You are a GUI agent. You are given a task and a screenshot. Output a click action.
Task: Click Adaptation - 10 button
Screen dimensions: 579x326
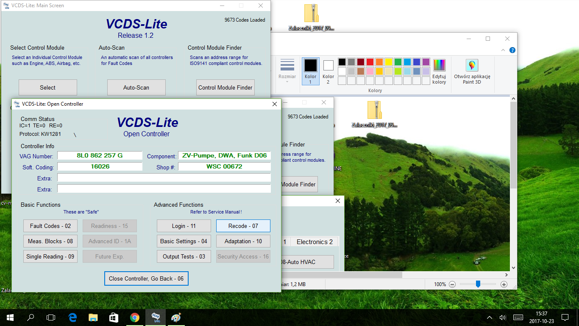243,241
